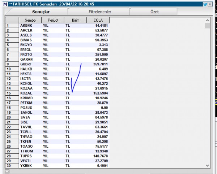
Task: Click COLA value 359.7011 for GUBRF
Action: click(x=101, y=64)
